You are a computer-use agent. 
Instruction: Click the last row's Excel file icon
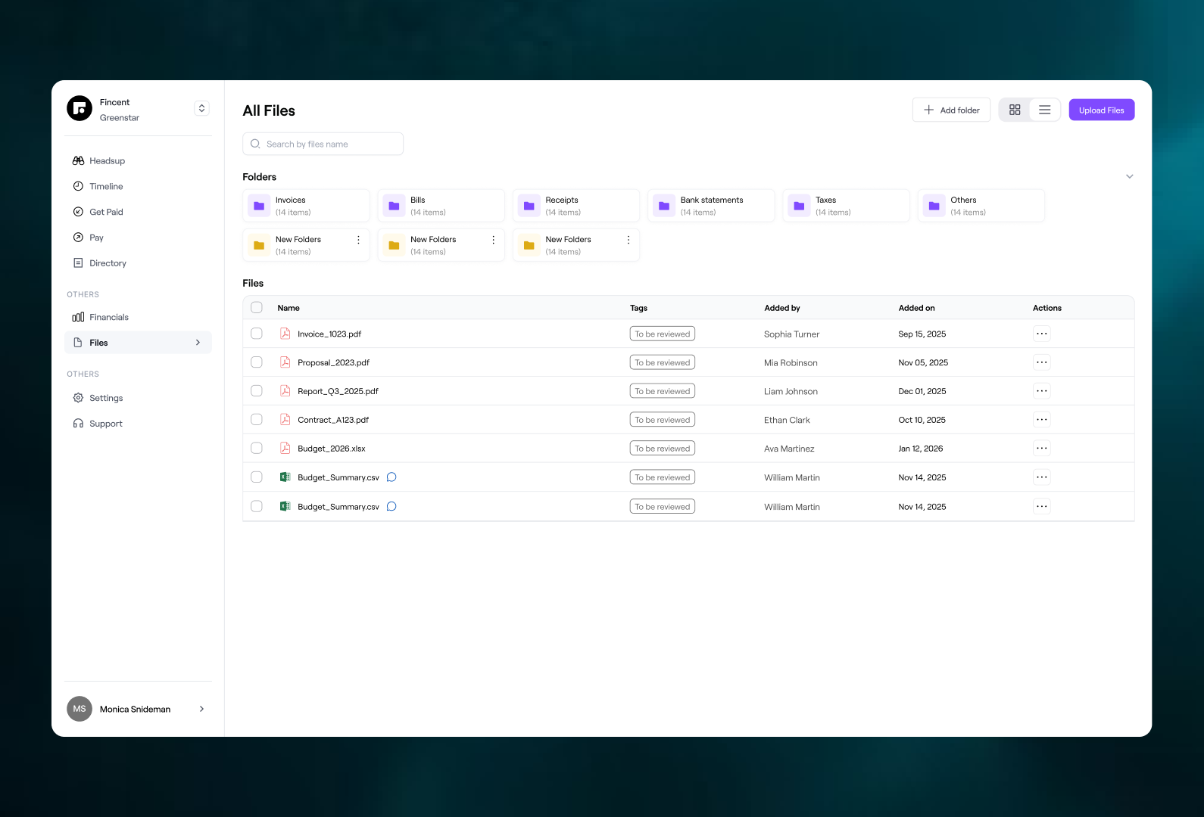coord(285,507)
